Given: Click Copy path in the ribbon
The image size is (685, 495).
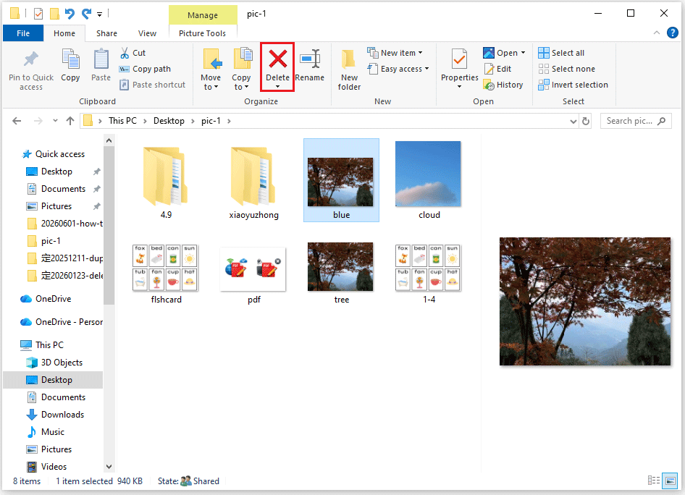Looking at the screenshot, I should (x=145, y=69).
